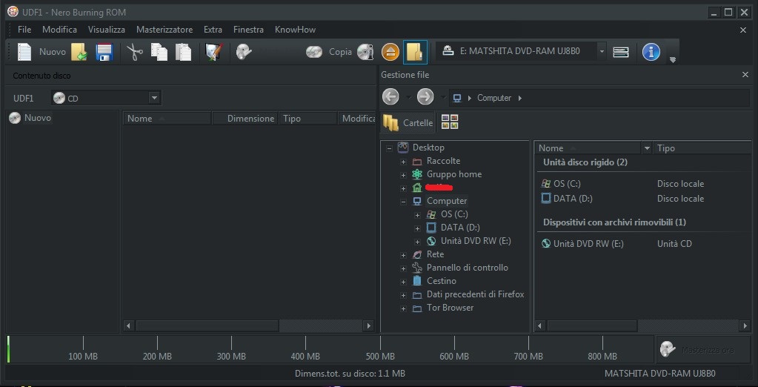The height and width of the screenshot is (387, 758).
Task: Open the Masterizzatore menu
Action: pos(164,30)
